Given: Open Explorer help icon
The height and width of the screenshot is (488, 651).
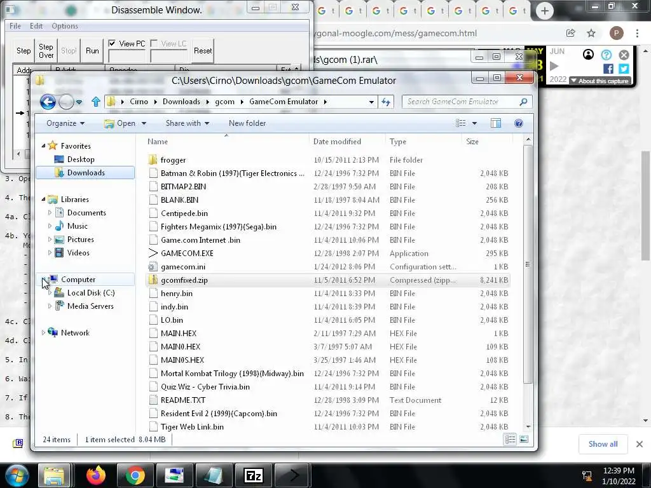Looking at the screenshot, I should pos(519,123).
